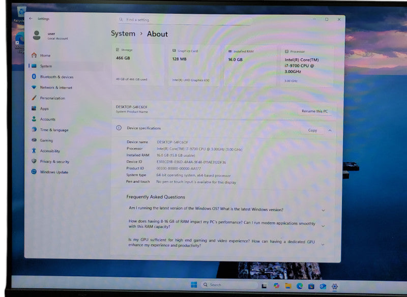This screenshot has width=407, height=297.
Task: Collapse the Device specifications section
Action: [330, 130]
